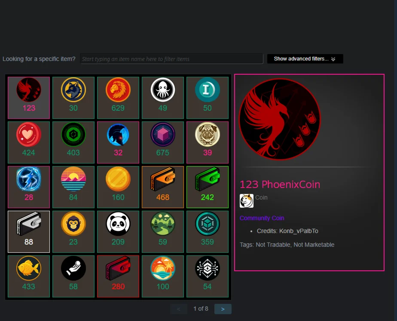Click the item name filter field
This screenshot has height=321, width=397.
pyautogui.click(x=171, y=59)
